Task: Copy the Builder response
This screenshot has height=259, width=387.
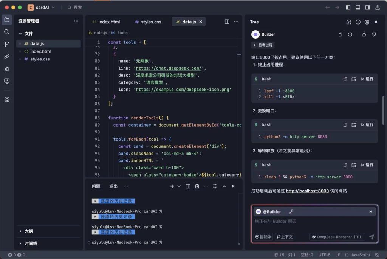Action: click(341, 34)
